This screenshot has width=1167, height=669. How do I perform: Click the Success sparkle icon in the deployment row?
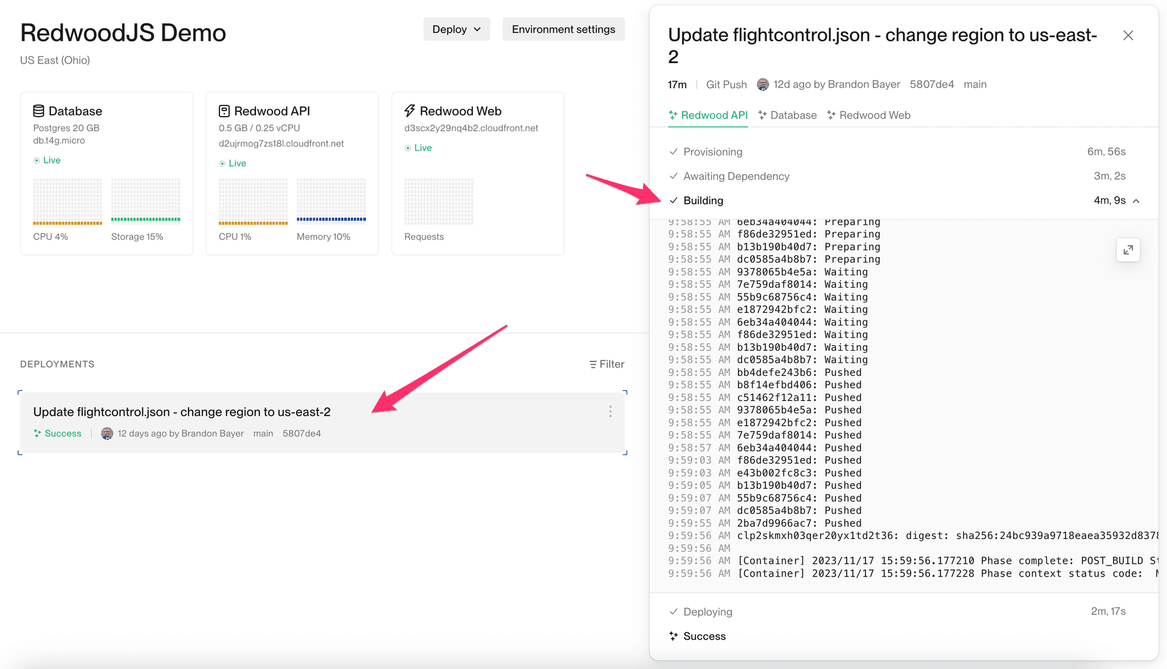click(x=38, y=433)
